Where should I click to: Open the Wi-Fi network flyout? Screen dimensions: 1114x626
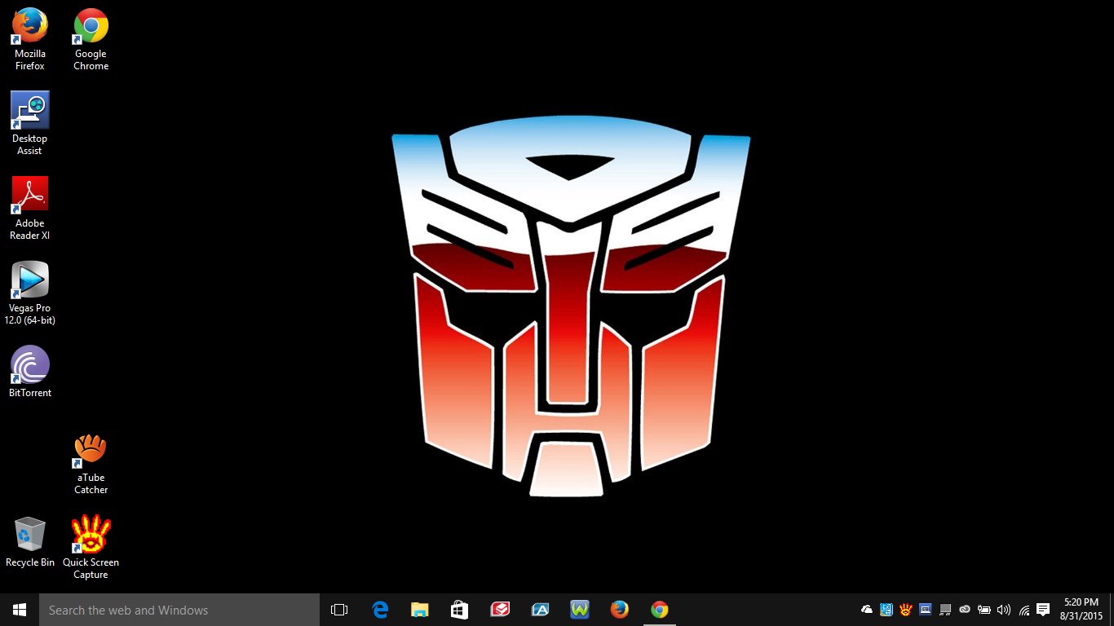1024,610
